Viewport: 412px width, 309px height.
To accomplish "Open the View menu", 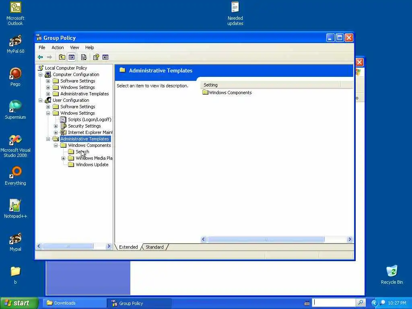I will [x=74, y=47].
